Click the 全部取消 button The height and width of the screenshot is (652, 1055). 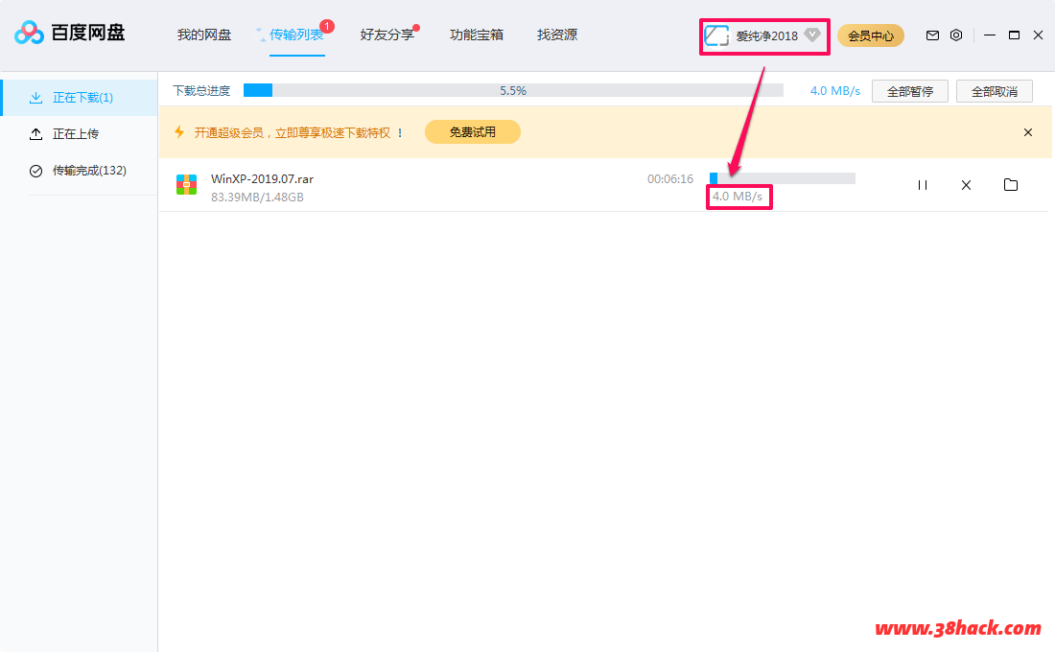[995, 91]
